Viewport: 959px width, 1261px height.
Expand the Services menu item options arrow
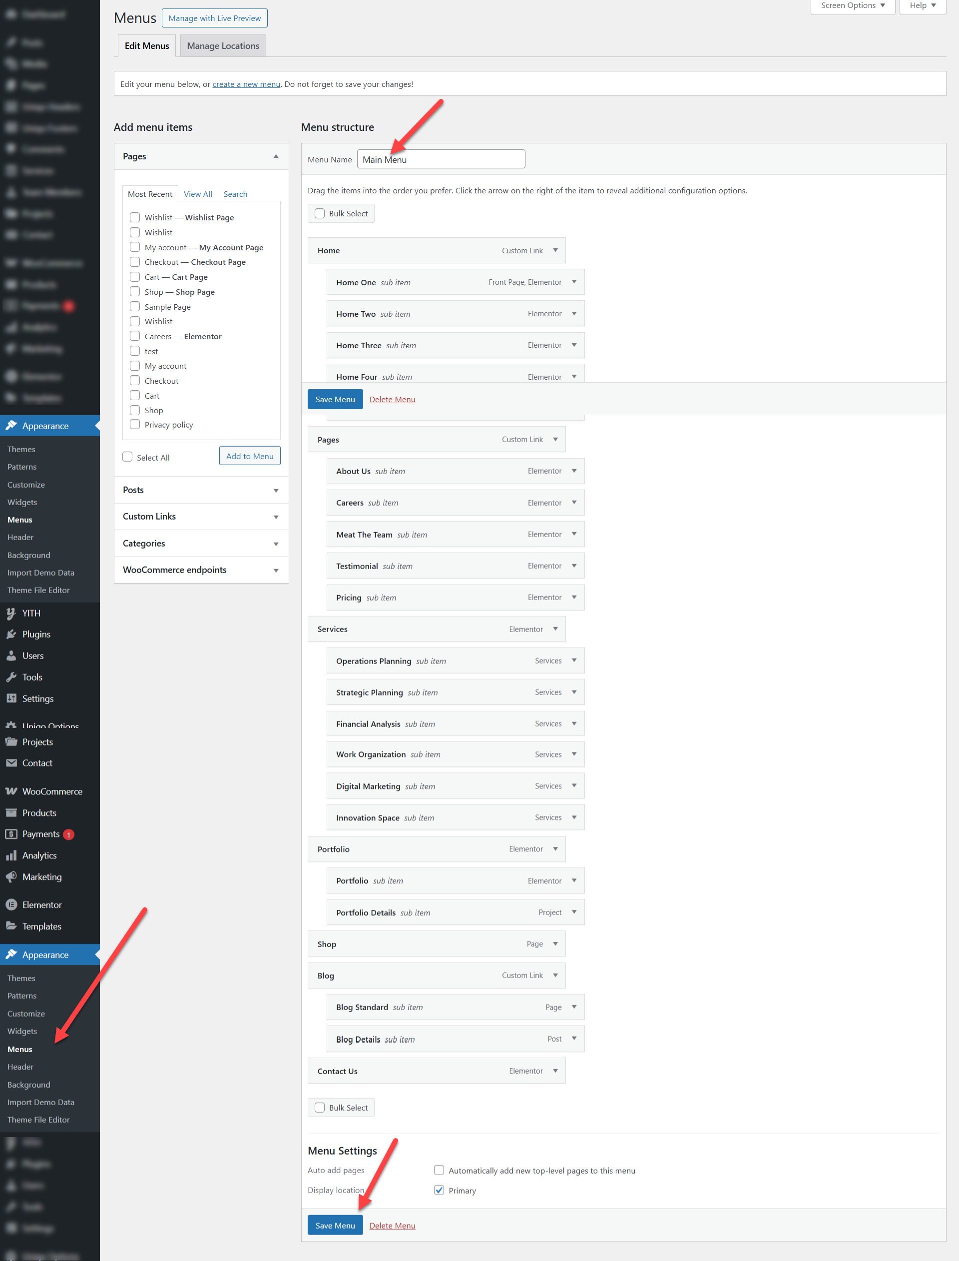click(555, 629)
